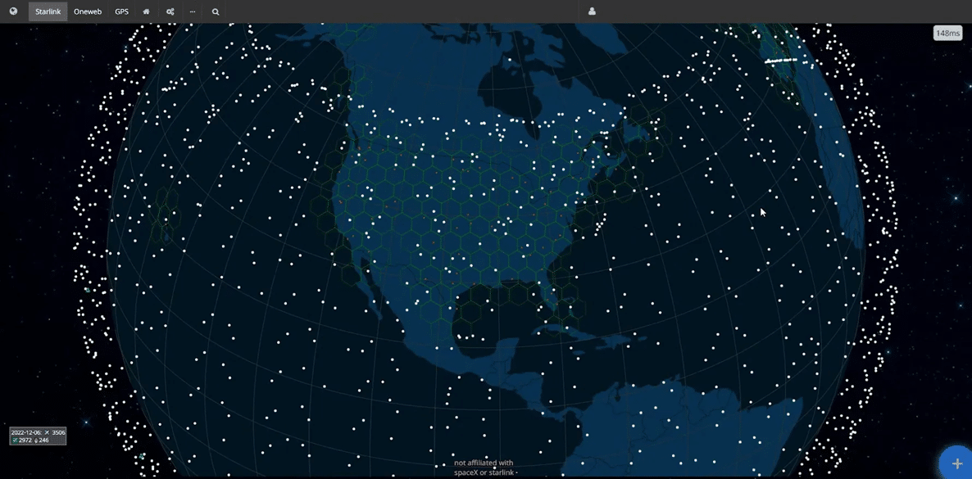
Task: Open settings via the gears icon
Action: [x=170, y=11]
